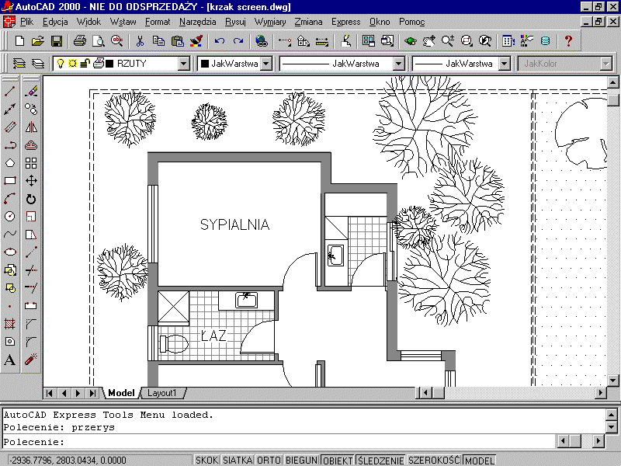Screen dimensions: 621x466
Task: Toggle ORTO mode in status bar
Action: pos(269,460)
